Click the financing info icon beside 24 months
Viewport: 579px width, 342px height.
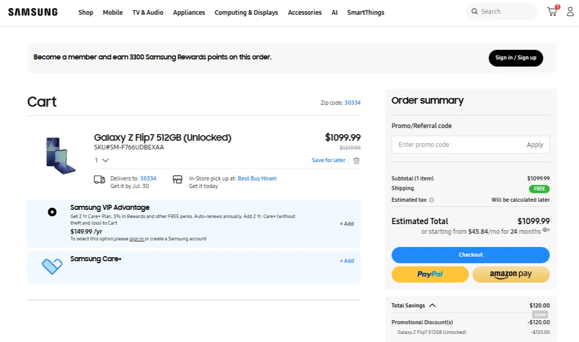(x=546, y=230)
